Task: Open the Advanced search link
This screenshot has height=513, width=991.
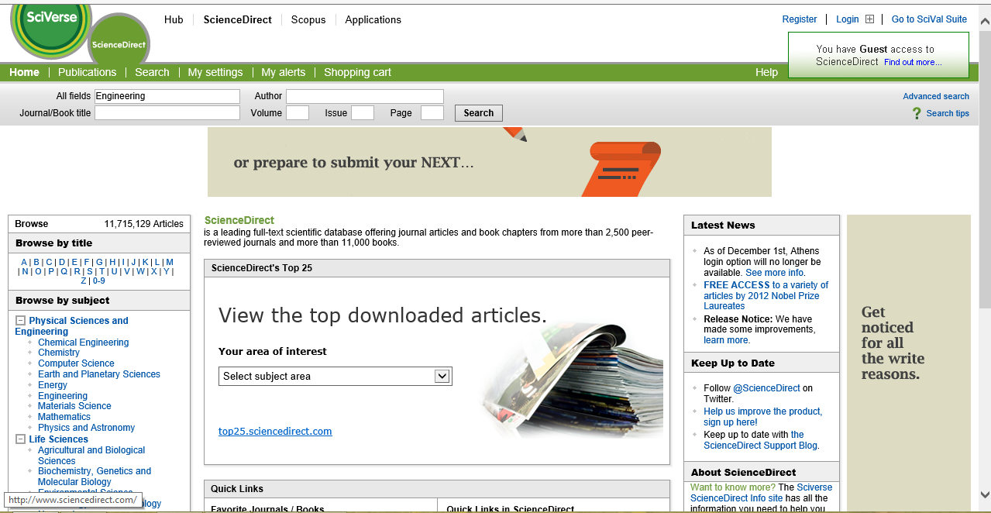Action: (936, 96)
